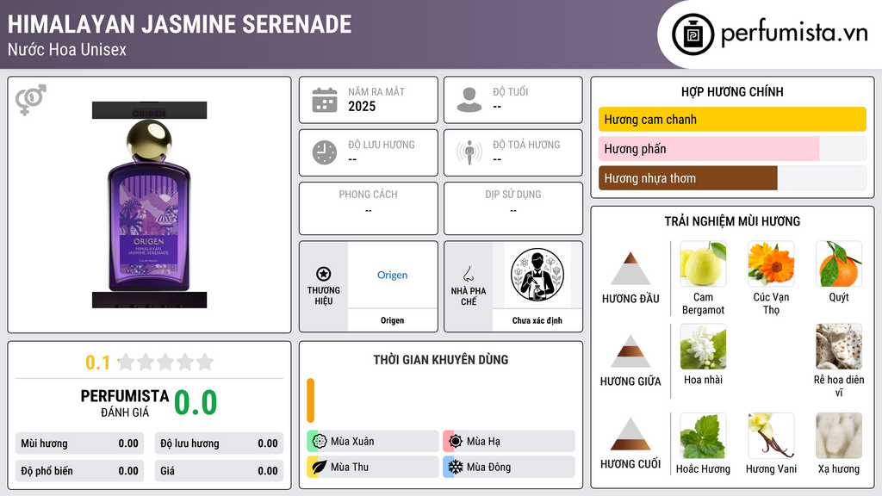Select the Xạ hương note image
Viewport: 882px width, 496px height.
839,436
